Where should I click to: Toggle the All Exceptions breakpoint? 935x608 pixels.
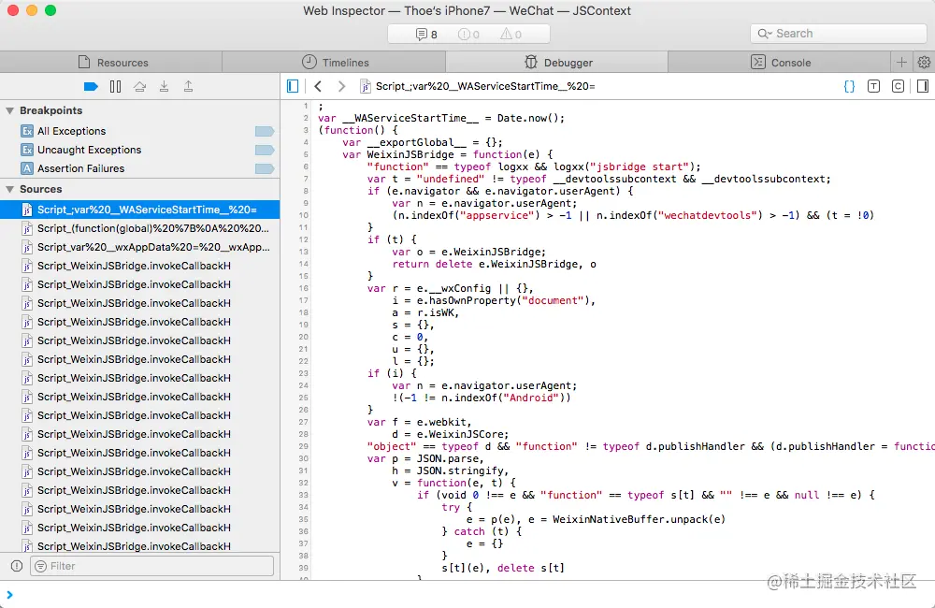coord(265,131)
